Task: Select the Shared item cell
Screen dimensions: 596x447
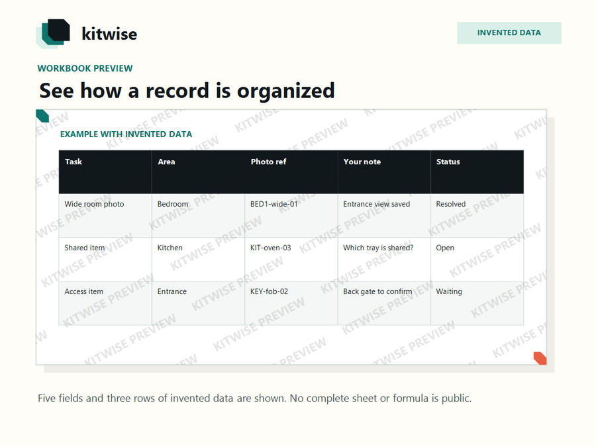Action: coord(105,259)
